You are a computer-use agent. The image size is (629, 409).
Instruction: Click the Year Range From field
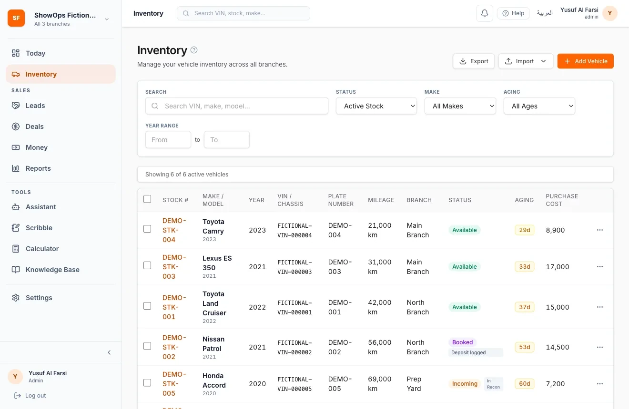168,140
